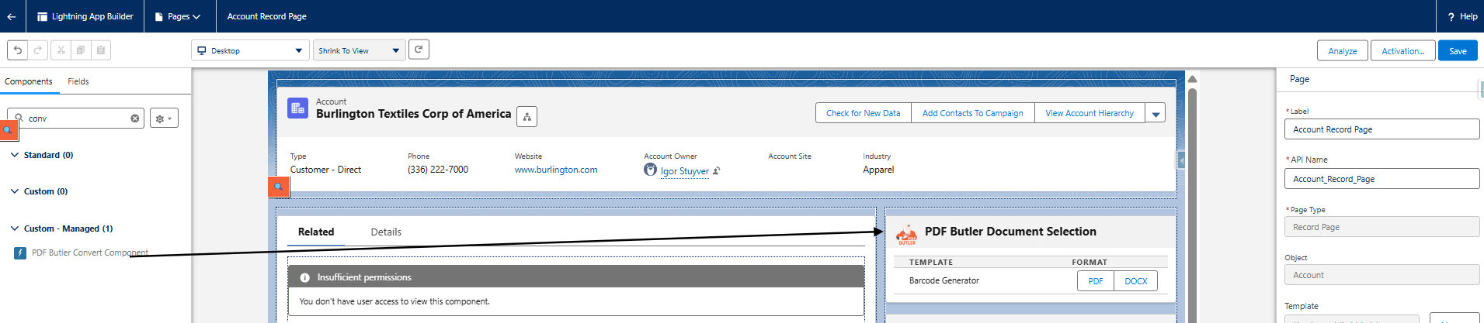Click the canvas scrollbar up arrow
The width and height of the screenshot is (1484, 323).
click(x=1192, y=79)
